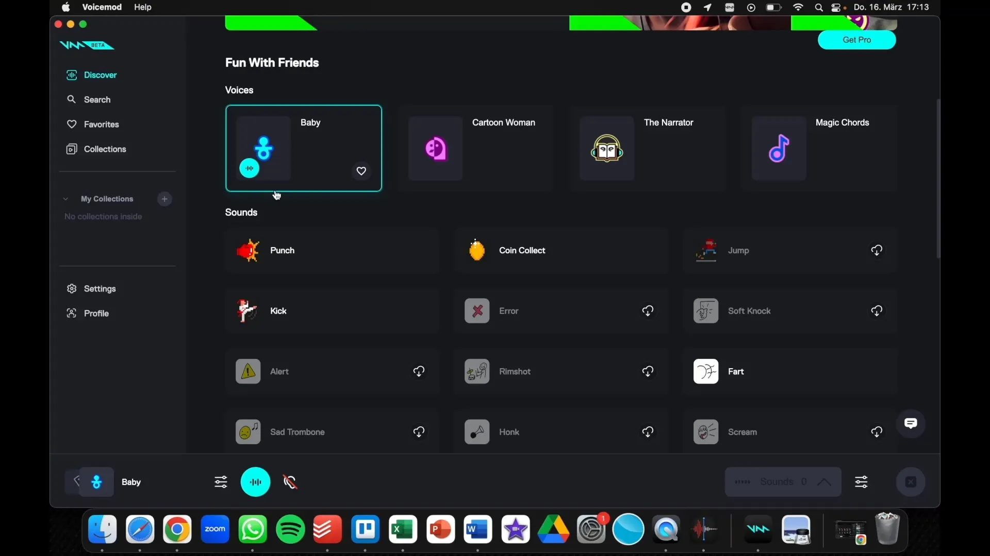Click the voice settings sliders icon
Image resolution: width=990 pixels, height=556 pixels.
click(220, 481)
